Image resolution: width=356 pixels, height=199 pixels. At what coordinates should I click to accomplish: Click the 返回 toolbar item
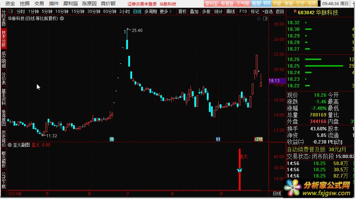280,11
